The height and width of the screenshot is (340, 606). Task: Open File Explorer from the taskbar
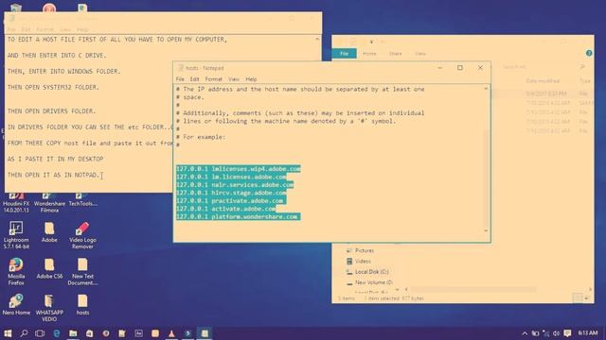73,333
